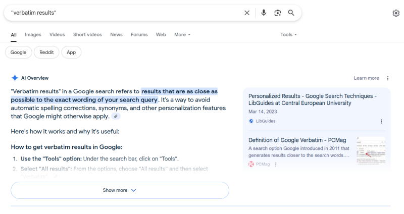Switch to the Images tab

(33, 34)
